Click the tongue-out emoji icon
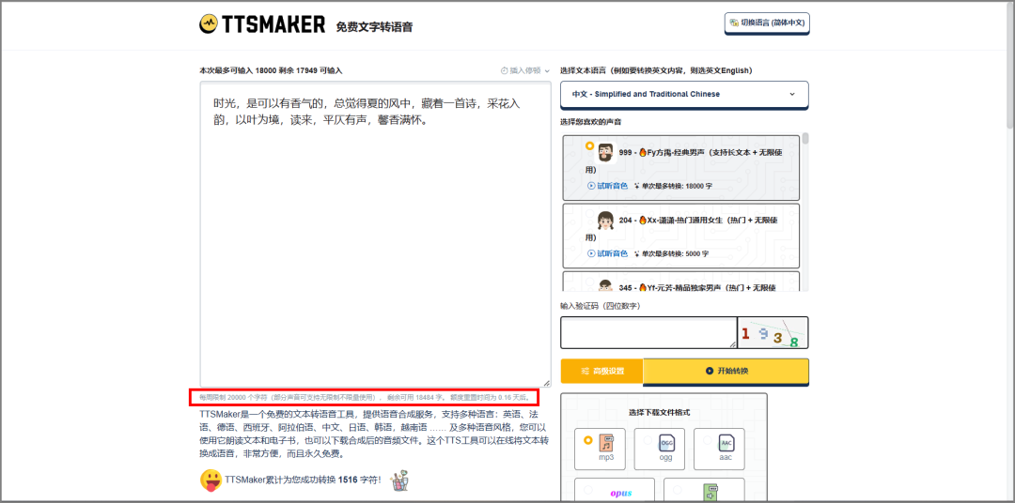Screen dimensions: 1015x503 (x=211, y=480)
